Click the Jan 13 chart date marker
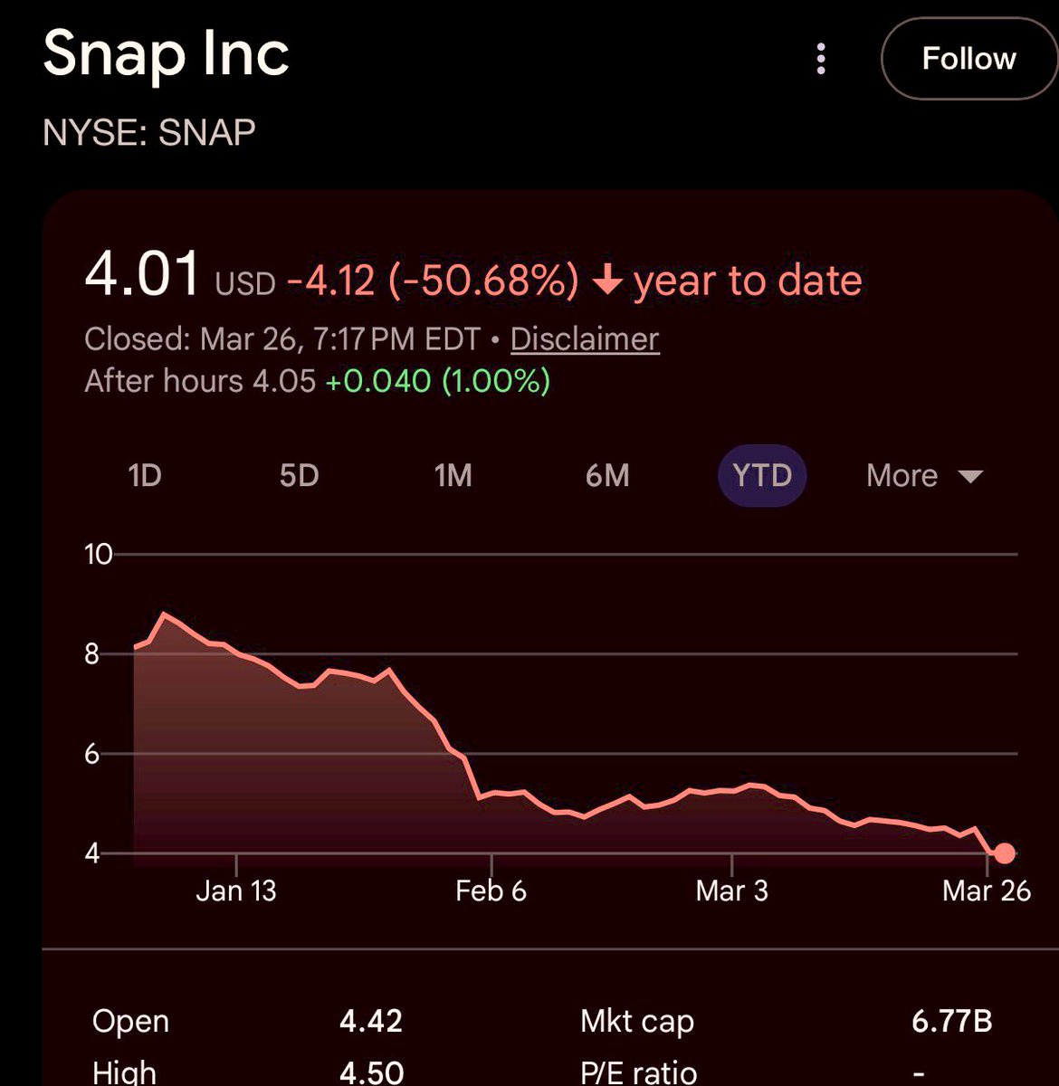This screenshot has width=1059, height=1086. pos(236,891)
